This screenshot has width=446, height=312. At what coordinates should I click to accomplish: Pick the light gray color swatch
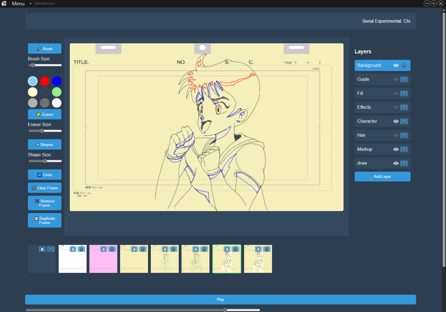33,103
